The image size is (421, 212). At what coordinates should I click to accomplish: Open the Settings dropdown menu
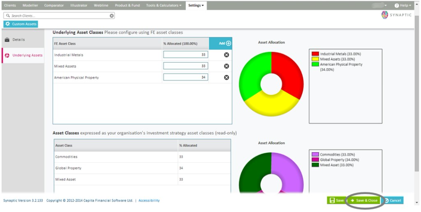(x=196, y=5)
